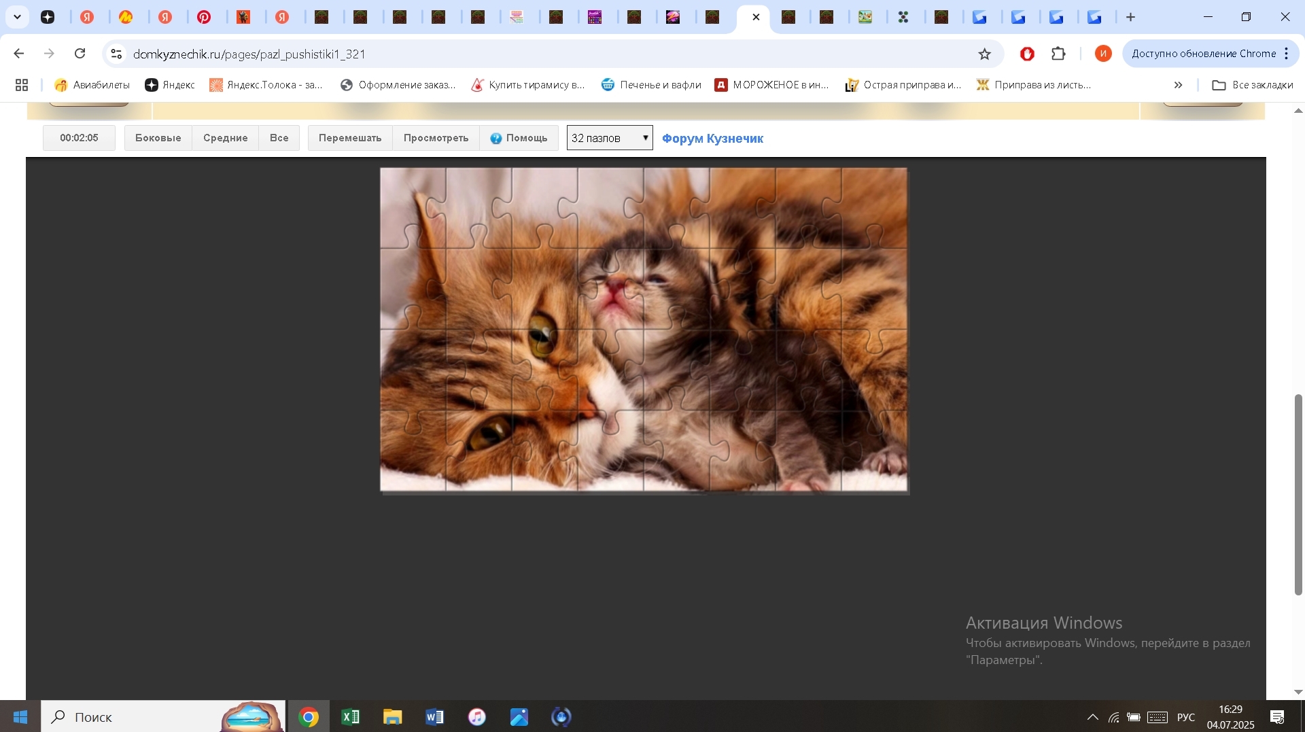Open the Купить тирамису bookmark
Screen dimensions: 1305x732
coord(528,85)
